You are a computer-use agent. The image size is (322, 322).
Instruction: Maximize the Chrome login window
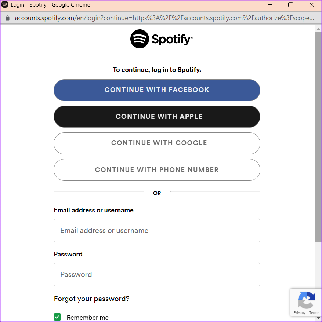point(290,5)
